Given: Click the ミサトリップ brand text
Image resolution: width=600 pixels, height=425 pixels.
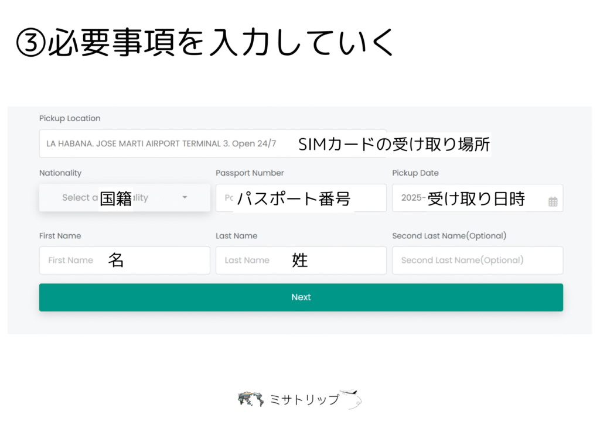Looking at the screenshot, I should [x=304, y=400].
